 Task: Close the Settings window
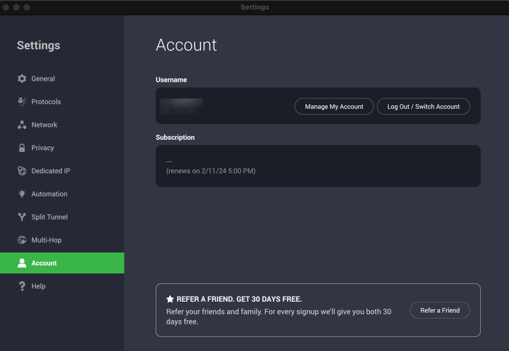pos(6,7)
